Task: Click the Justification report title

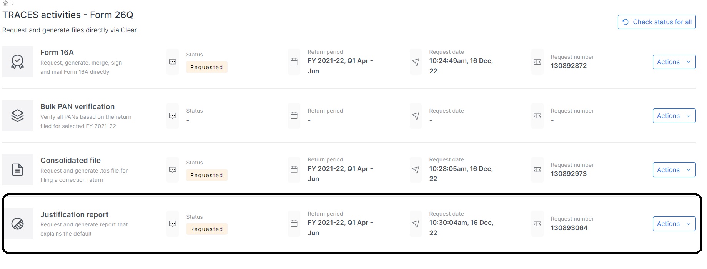Action: (x=74, y=214)
